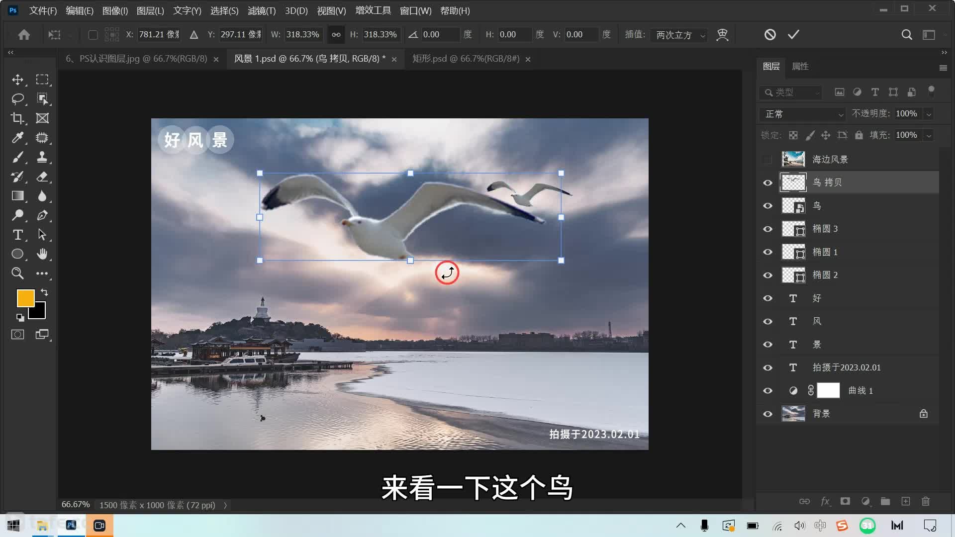955x537 pixels.
Task: Open the Layers panel menu
Action: (x=943, y=68)
